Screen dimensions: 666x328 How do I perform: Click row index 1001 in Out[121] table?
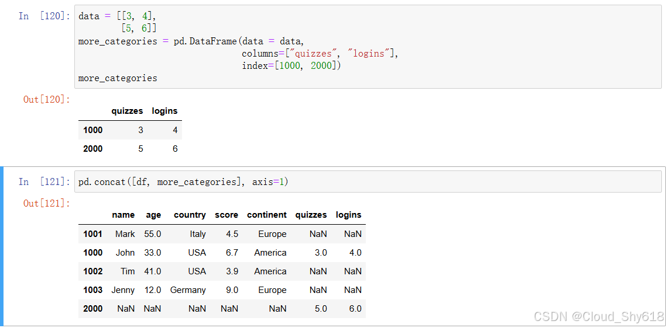pos(93,234)
